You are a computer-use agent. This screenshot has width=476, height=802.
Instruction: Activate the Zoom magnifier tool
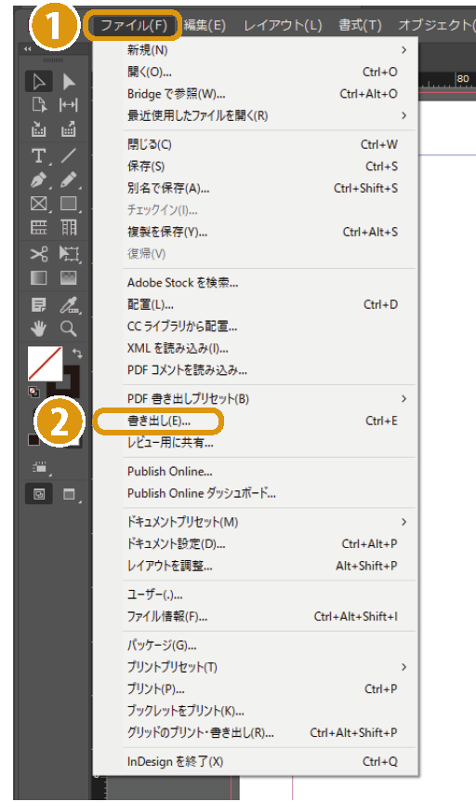(69, 328)
